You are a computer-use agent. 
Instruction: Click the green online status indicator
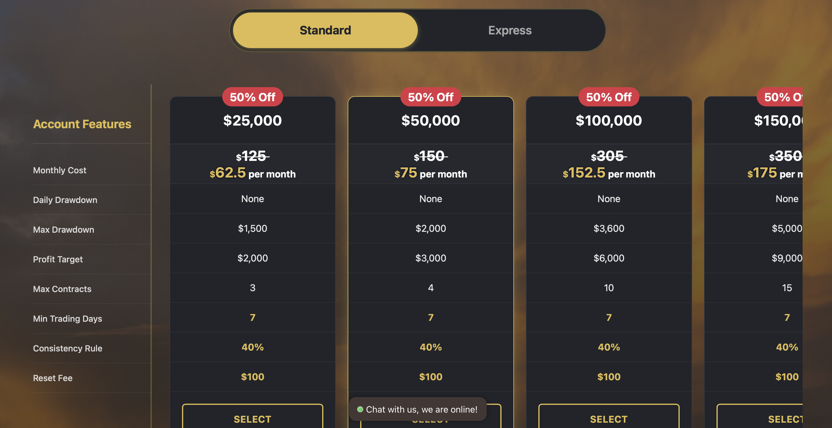[360, 409]
